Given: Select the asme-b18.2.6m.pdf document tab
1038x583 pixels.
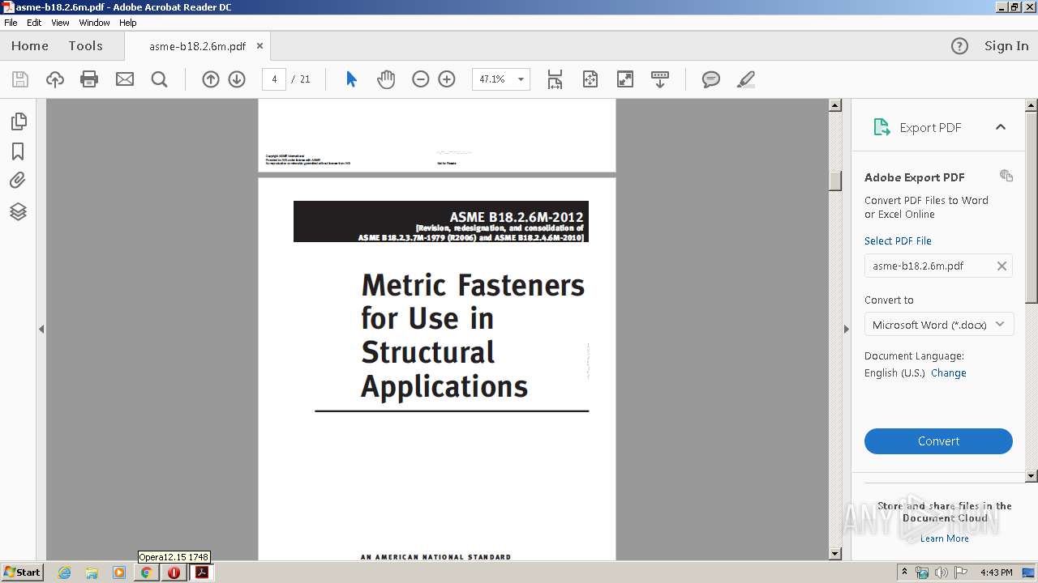Looking at the screenshot, I should [x=197, y=46].
